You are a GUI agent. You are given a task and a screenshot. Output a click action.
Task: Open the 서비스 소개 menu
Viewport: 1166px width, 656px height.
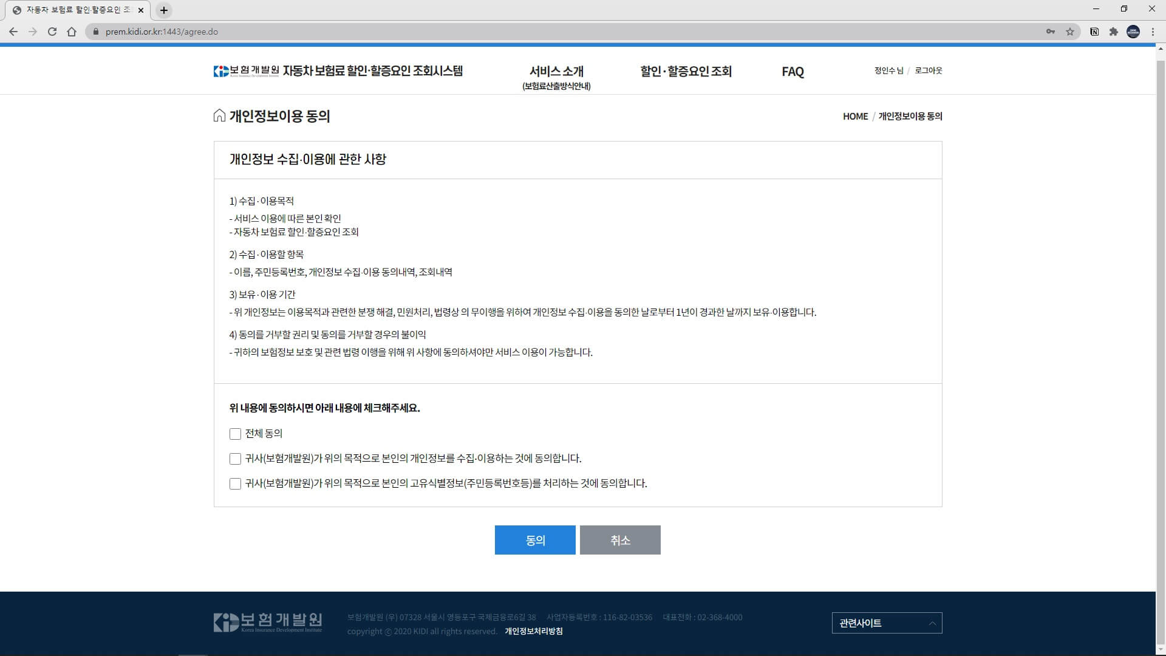tap(556, 72)
